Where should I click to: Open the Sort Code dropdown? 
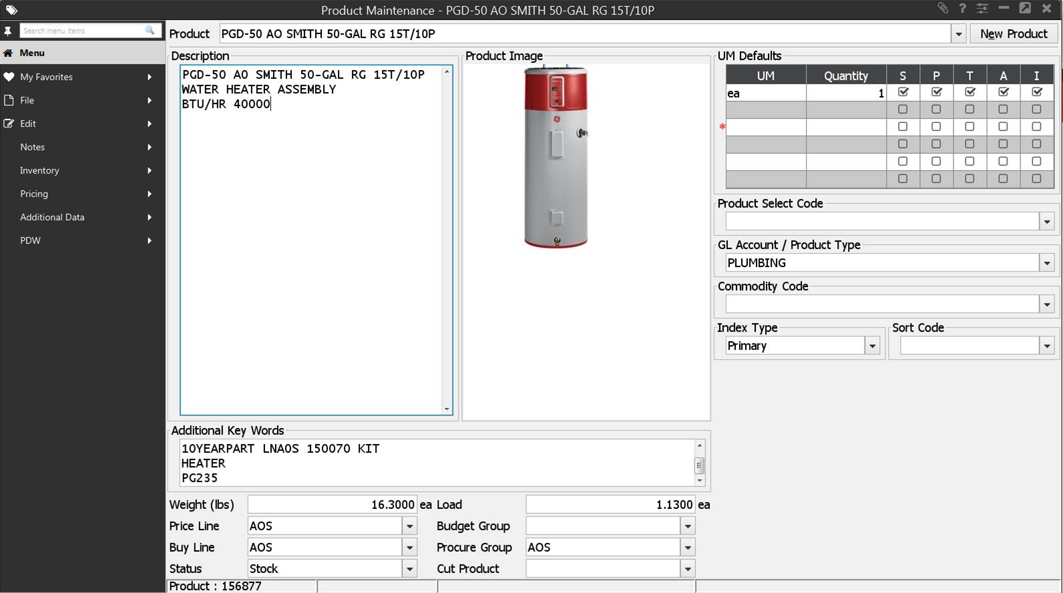pos(1046,346)
